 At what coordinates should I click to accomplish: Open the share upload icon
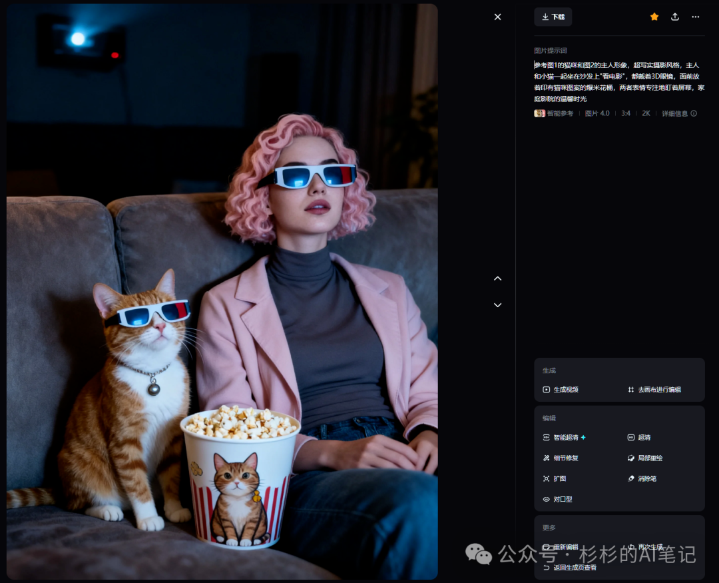click(675, 17)
